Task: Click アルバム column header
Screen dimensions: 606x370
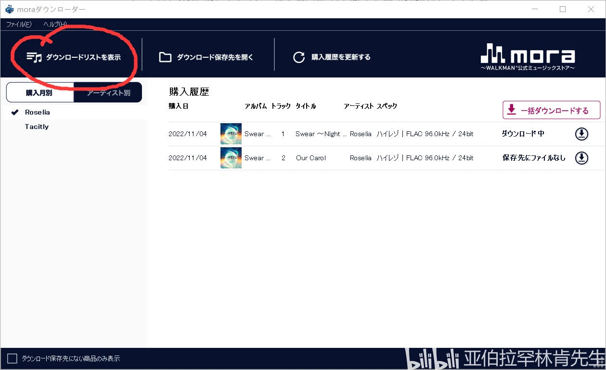Action: 256,106
